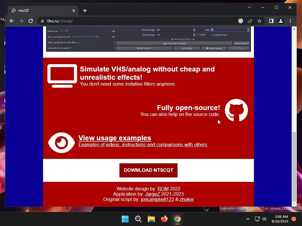The width and height of the screenshot is (302, 226).
Task: Open the Chrome profile menu
Action: (281, 21)
